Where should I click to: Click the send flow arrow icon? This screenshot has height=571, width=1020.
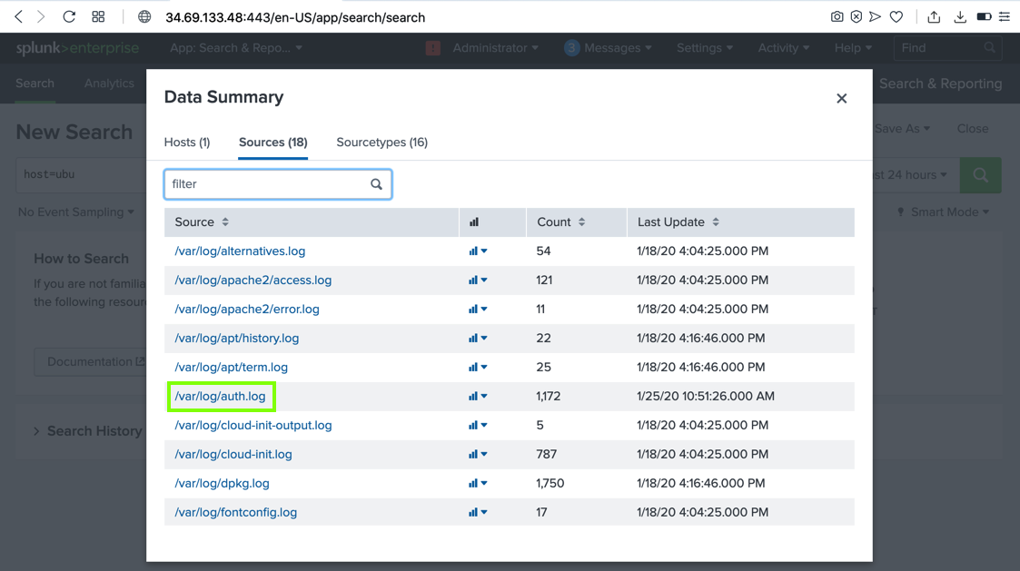(876, 17)
